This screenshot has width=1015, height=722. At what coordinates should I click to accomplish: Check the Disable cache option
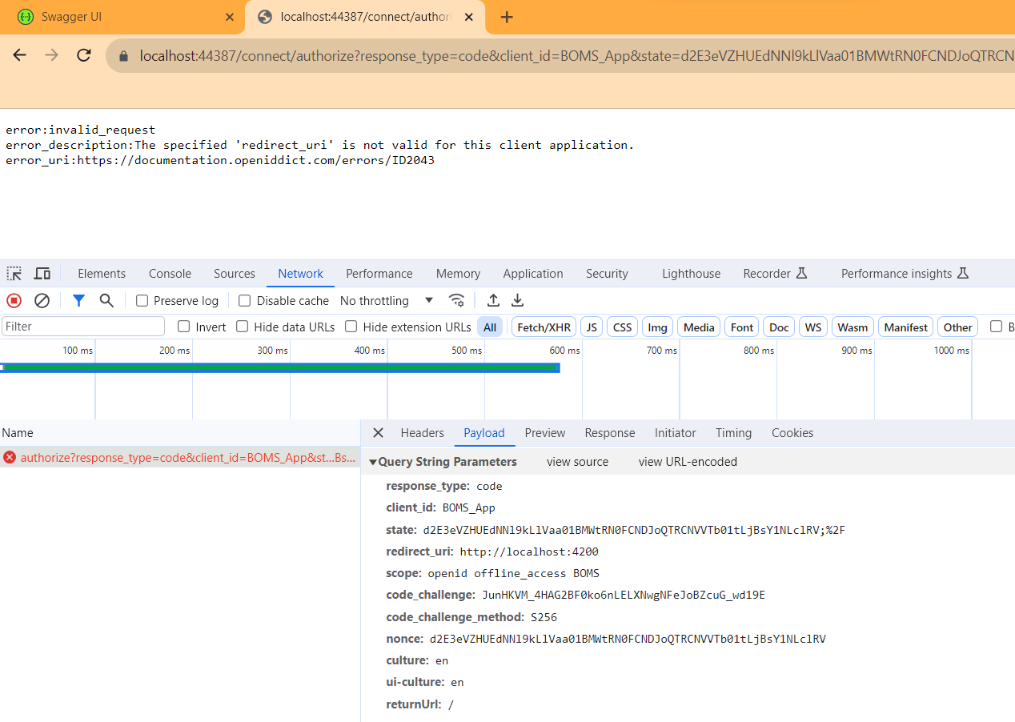(245, 301)
